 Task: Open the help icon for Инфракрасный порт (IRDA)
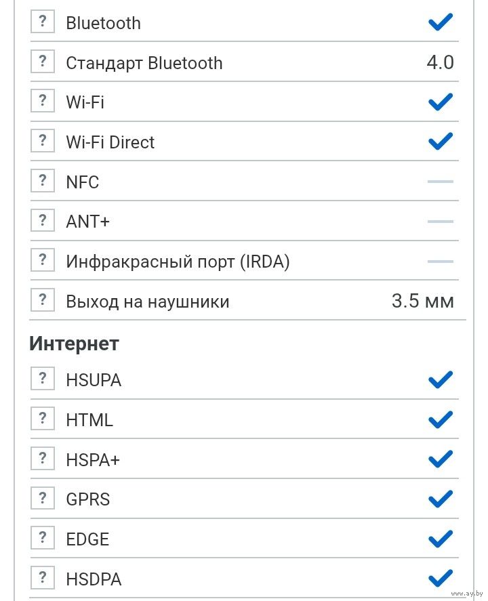click(42, 260)
